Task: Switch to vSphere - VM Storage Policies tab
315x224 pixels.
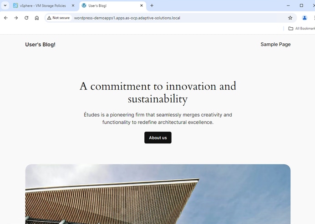Action: click(x=43, y=5)
